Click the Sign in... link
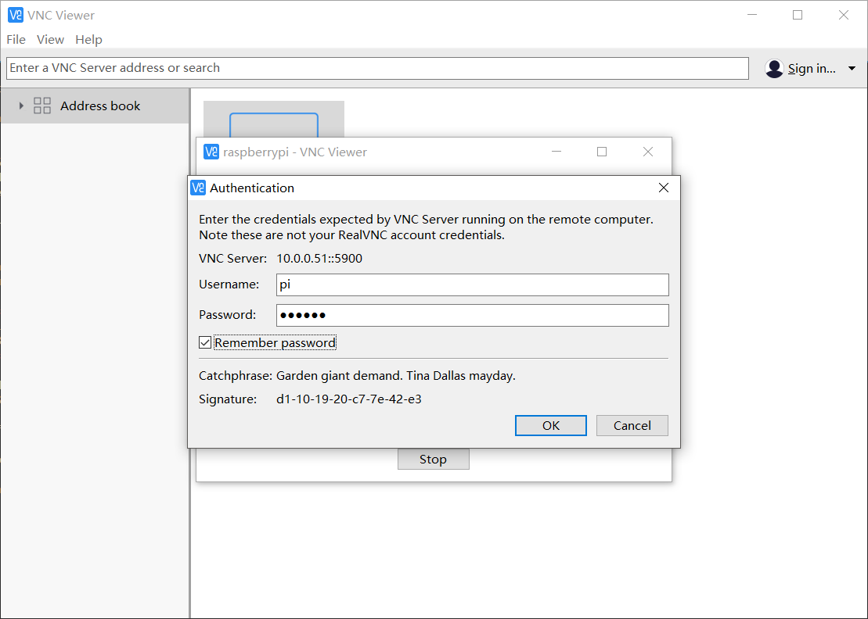Screen dimensions: 868x619 pos(812,69)
